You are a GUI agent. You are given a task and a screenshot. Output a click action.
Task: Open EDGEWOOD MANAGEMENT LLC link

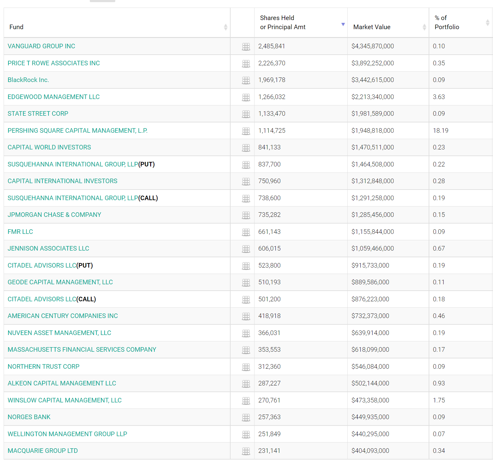pos(54,97)
